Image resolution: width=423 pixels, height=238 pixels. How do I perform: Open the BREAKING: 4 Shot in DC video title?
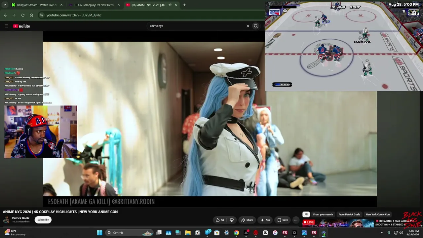pos(393,222)
